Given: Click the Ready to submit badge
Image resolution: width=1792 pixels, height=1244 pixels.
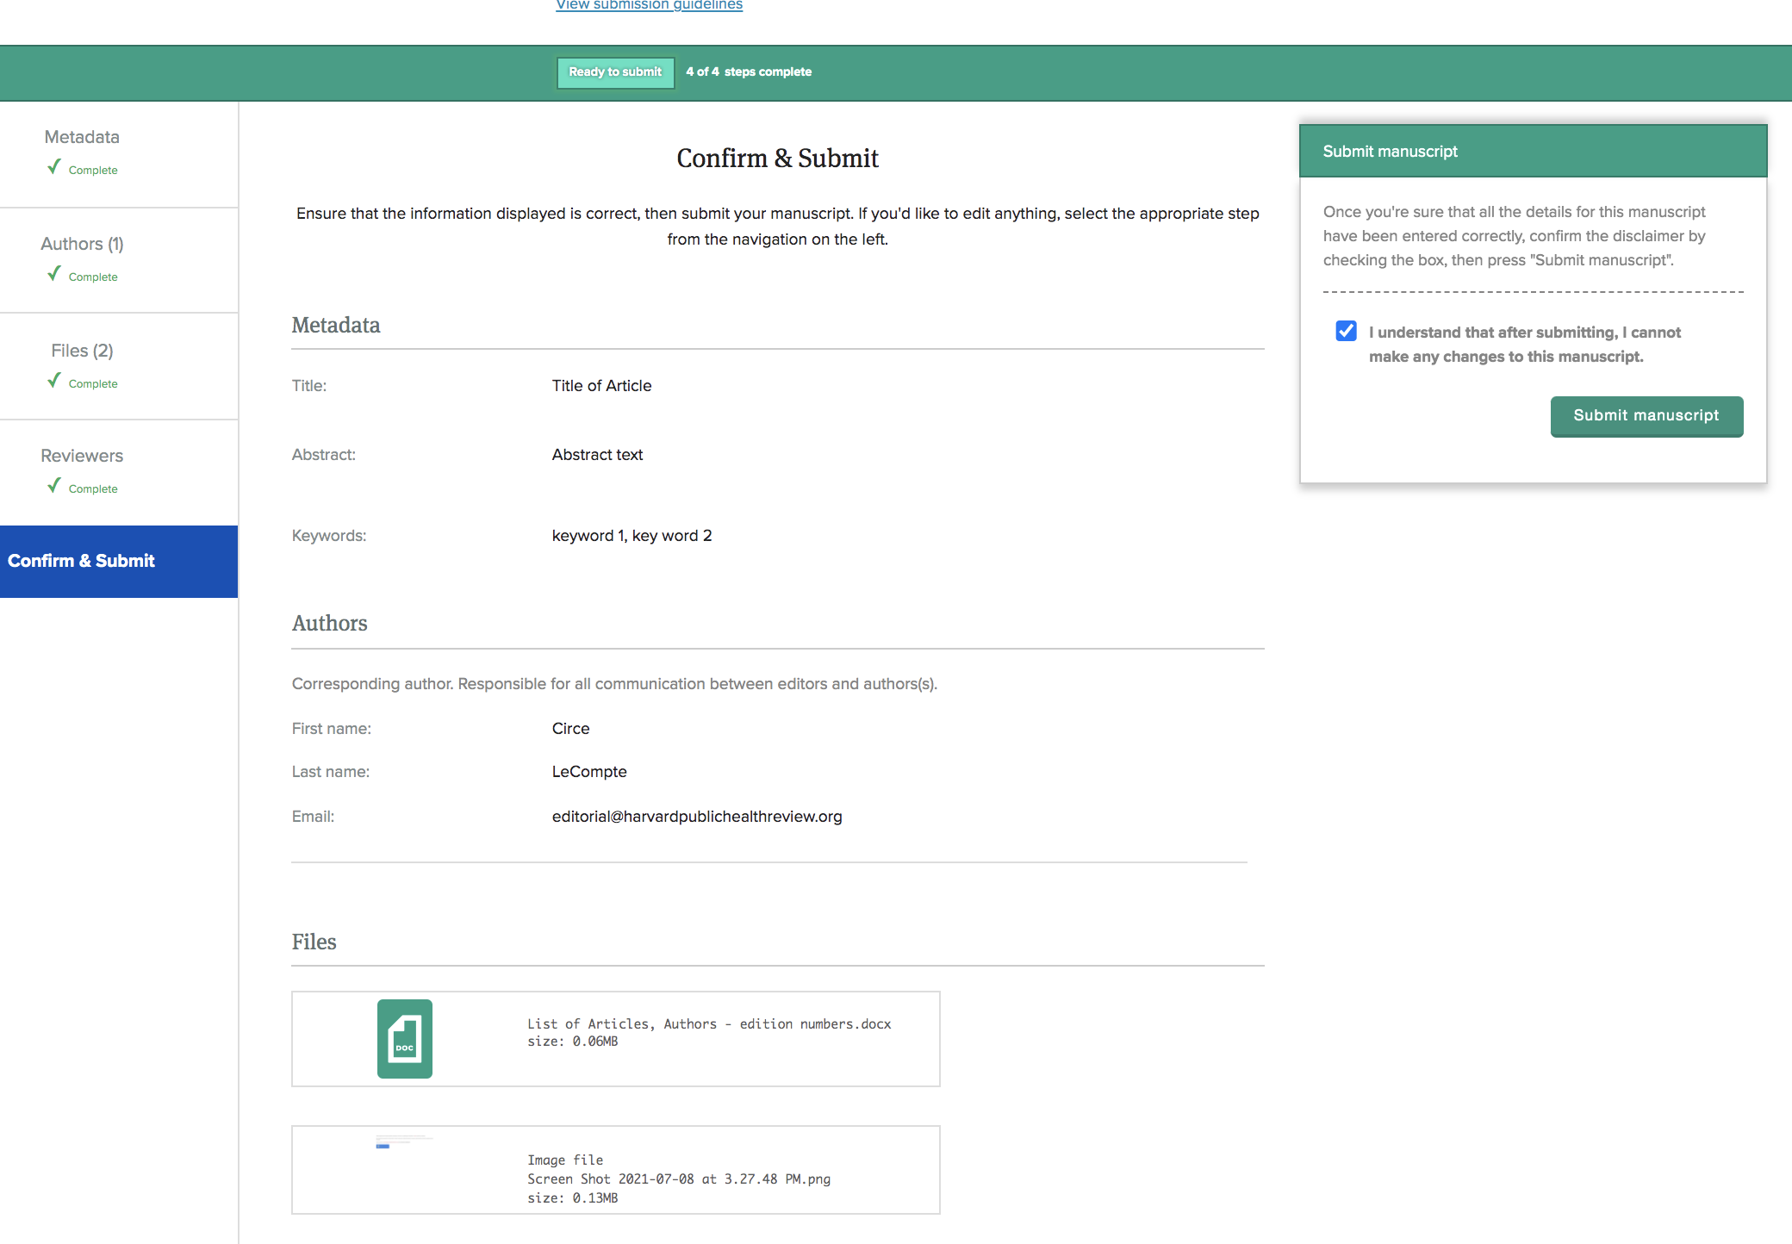Looking at the screenshot, I should pos(615,72).
